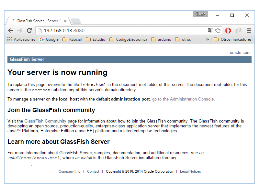Go to the Administration Console link
Image resolution: width=259 pixels, height=194 pixels.
183,99
